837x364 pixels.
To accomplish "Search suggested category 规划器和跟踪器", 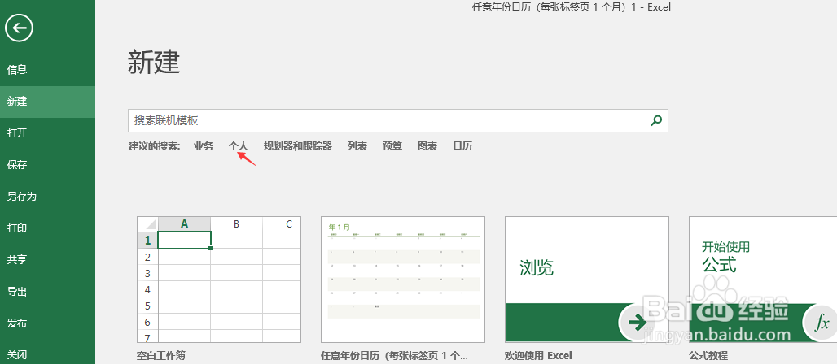I will pyautogui.click(x=298, y=146).
